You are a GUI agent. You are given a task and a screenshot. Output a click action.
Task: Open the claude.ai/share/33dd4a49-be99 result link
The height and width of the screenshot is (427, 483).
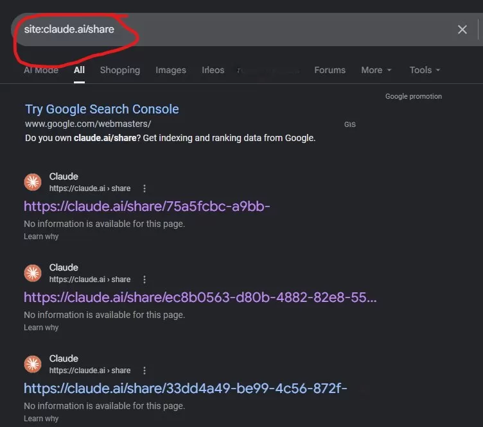186,389
